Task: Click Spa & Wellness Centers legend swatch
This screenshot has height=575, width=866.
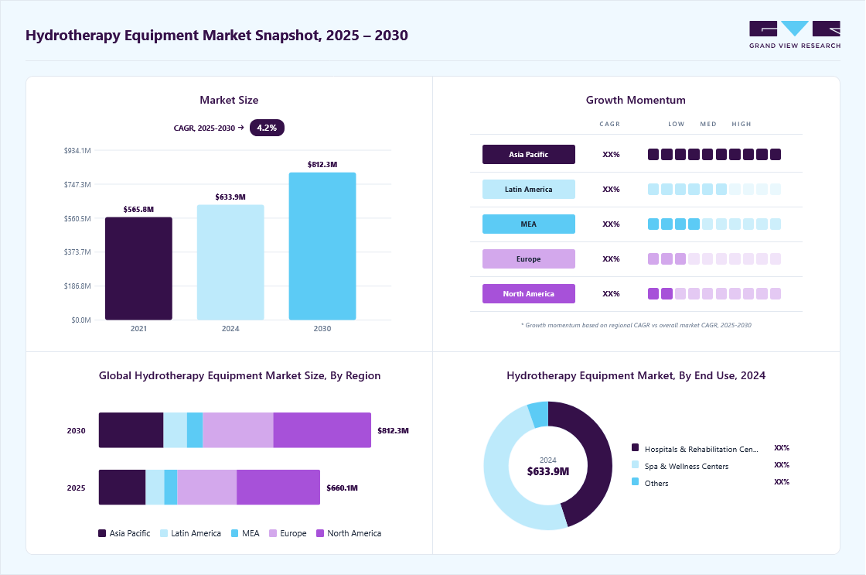Action: tap(635, 464)
